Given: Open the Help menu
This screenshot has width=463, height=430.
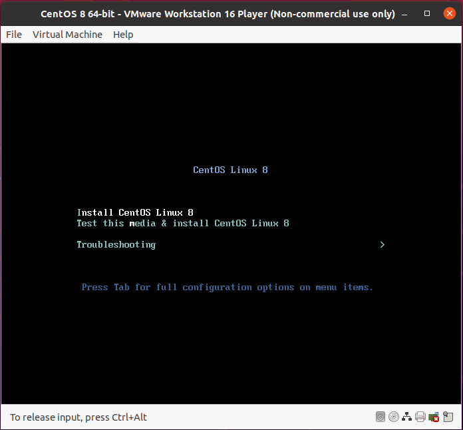Looking at the screenshot, I should coord(123,35).
